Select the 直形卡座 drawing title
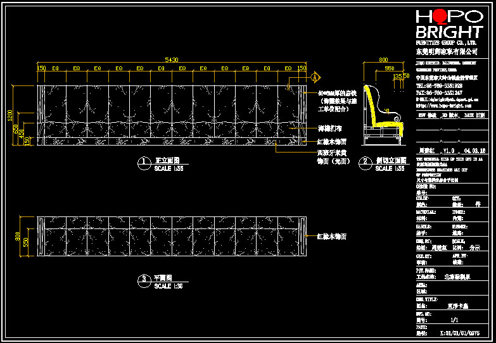The width and height of the screenshot is (496, 343). point(457,306)
